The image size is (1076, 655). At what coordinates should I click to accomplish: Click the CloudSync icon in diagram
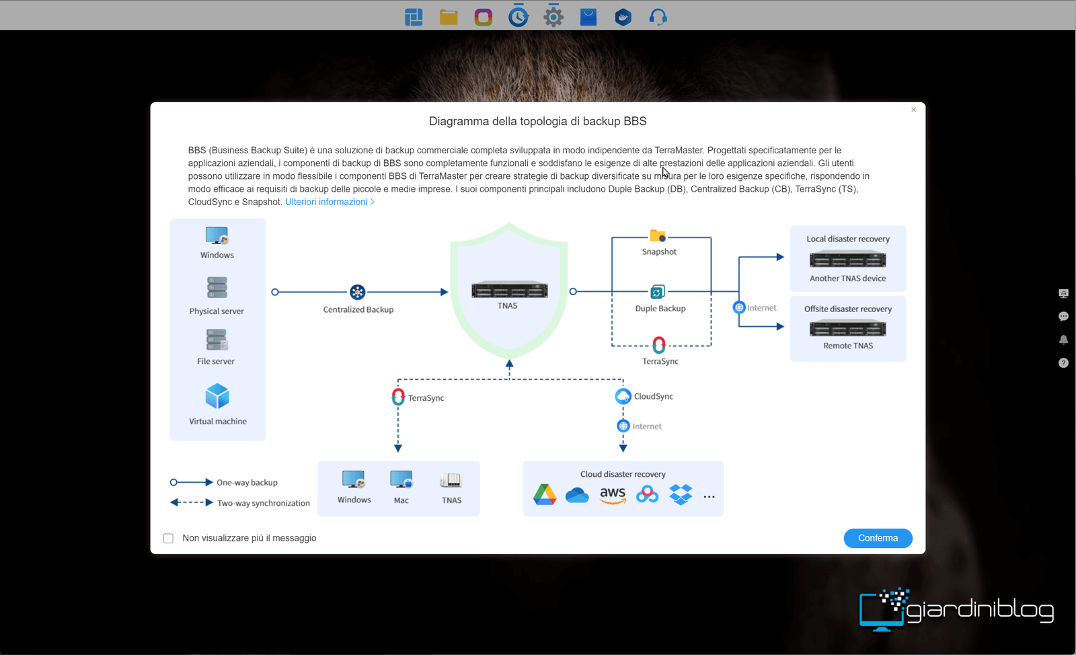[x=623, y=396]
